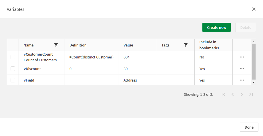Click the Tags column filter icon
The width and height of the screenshot is (263, 136).
tap(186, 45)
